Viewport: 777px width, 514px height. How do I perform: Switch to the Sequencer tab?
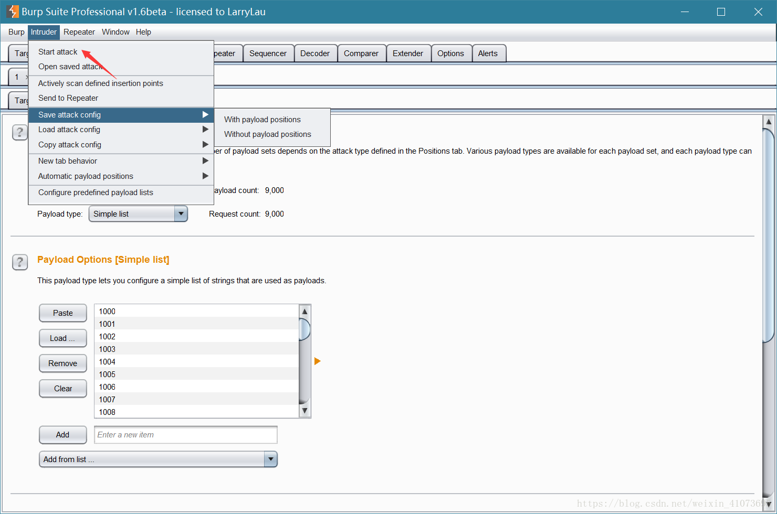tap(268, 53)
